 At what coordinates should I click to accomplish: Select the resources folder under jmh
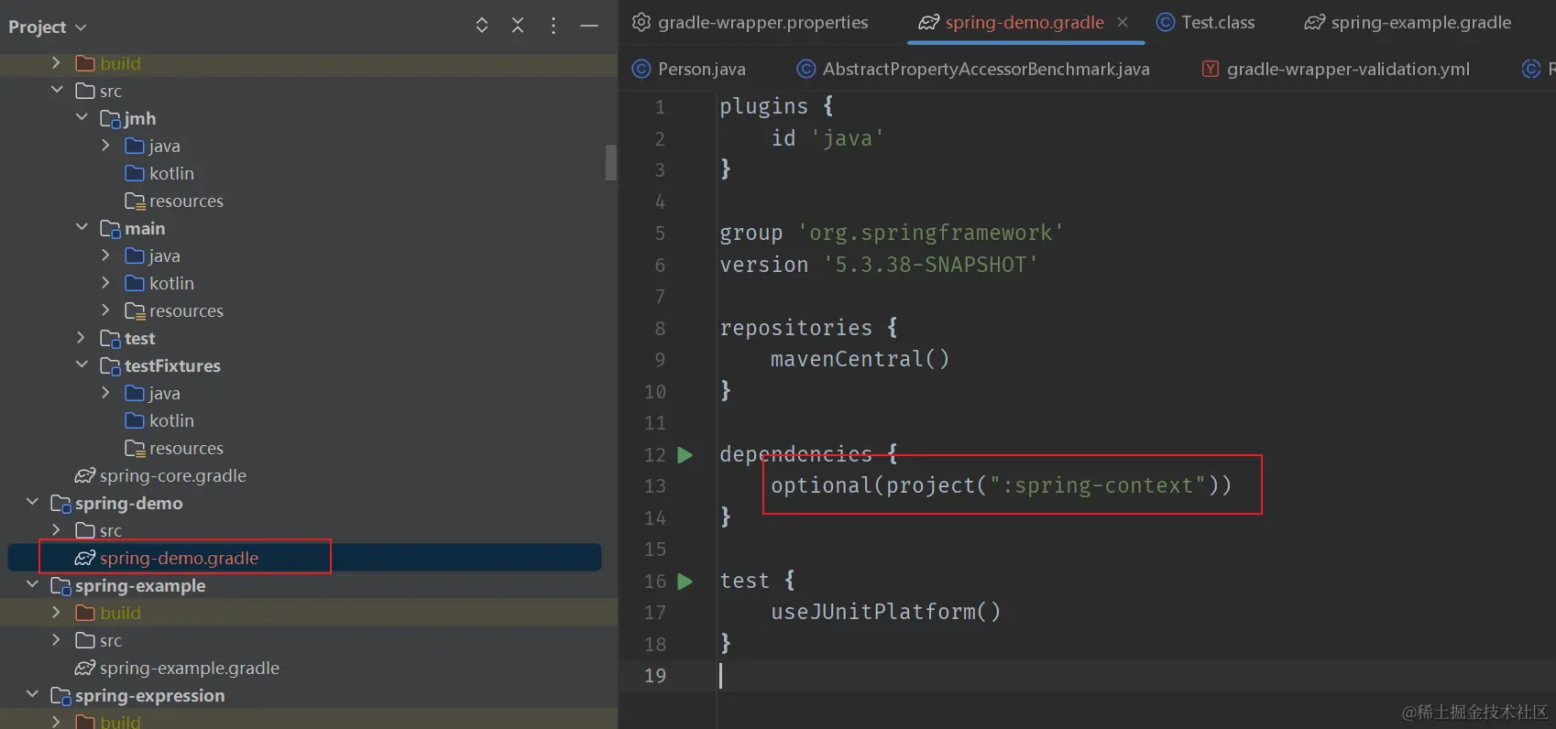coord(174,201)
